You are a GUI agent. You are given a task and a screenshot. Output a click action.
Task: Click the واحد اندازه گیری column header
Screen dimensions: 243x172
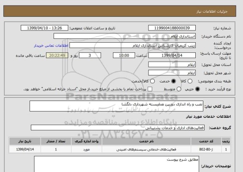[x=86, y=141]
